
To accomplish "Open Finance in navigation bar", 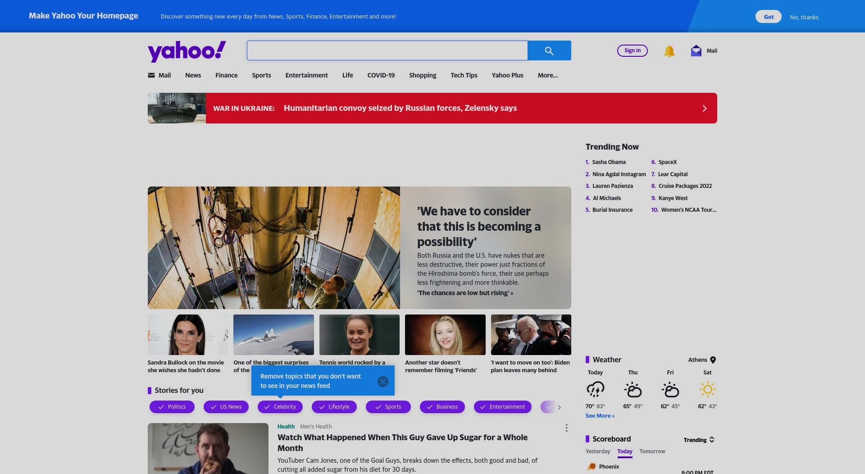I will pyautogui.click(x=226, y=75).
